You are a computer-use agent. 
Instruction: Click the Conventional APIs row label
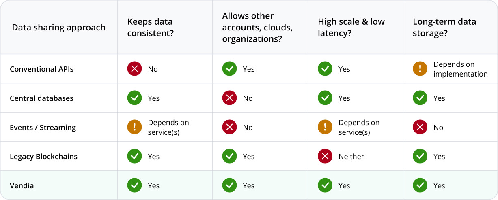[x=42, y=69]
